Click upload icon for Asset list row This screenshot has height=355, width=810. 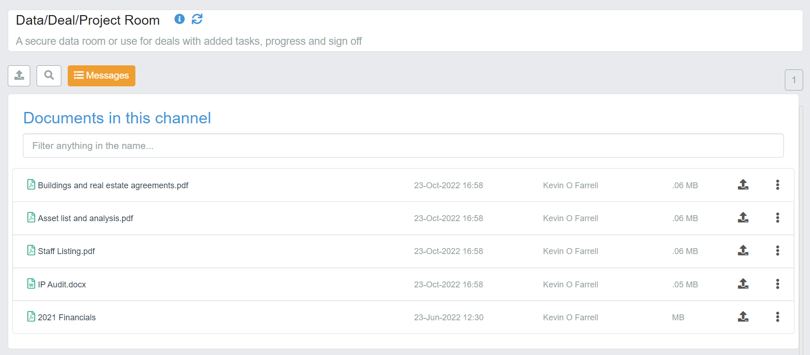tap(743, 217)
